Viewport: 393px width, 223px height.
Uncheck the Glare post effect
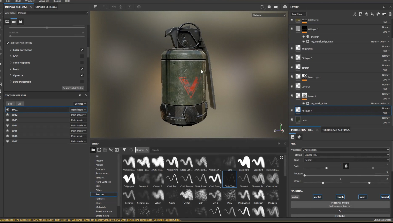[x=82, y=69]
